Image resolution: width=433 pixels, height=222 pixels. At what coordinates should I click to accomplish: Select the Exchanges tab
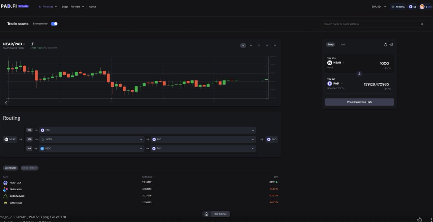pos(10,168)
